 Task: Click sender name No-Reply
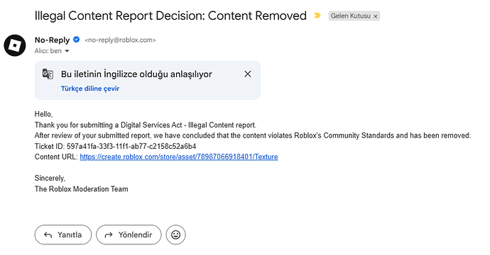pyautogui.click(x=52, y=40)
